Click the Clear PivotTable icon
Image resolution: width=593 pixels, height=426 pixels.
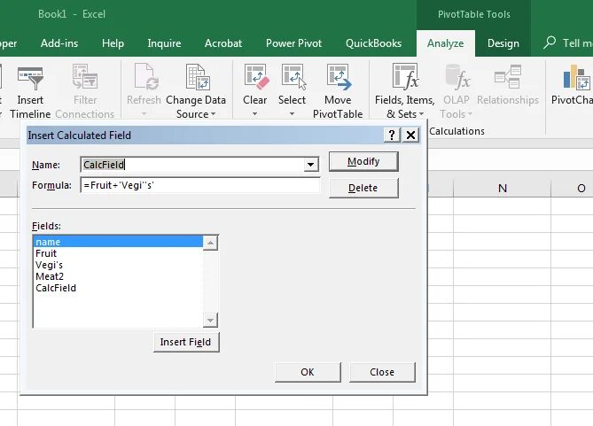pos(256,77)
